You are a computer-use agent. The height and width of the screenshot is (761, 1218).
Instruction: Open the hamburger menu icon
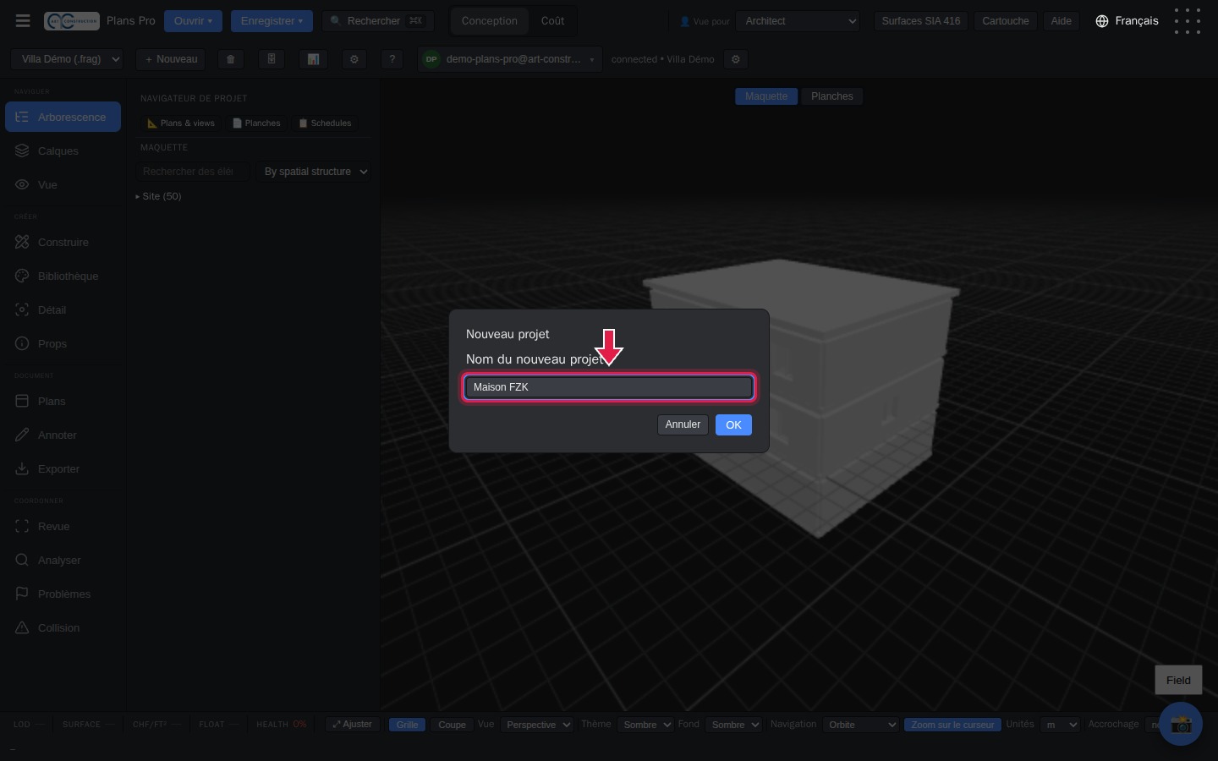[x=23, y=21]
